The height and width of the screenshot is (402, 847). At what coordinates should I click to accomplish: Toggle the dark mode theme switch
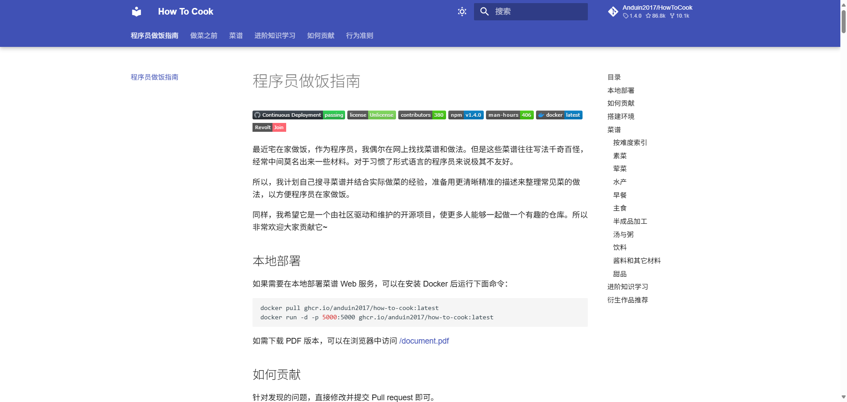(461, 11)
